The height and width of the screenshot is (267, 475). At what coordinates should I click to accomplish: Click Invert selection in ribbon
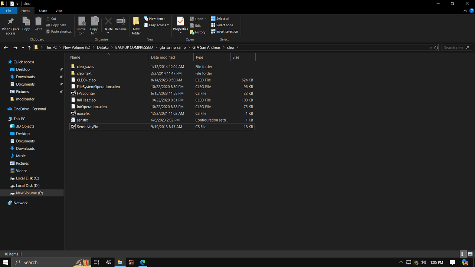(x=225, y=32)
